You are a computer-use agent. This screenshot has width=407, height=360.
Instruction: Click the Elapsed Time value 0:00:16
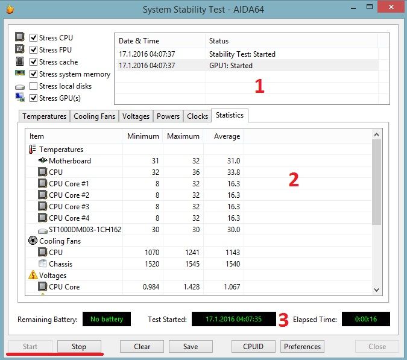tap(366, 319)
